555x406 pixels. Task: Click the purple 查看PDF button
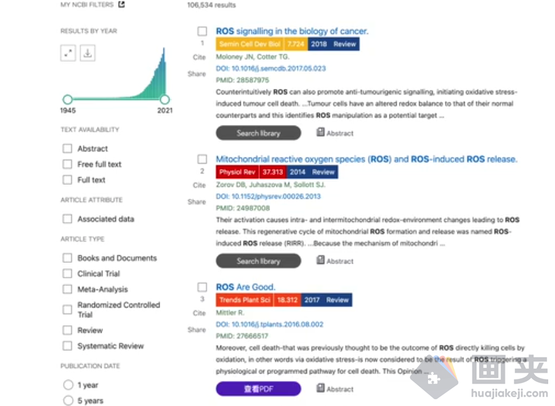point(258,389)
